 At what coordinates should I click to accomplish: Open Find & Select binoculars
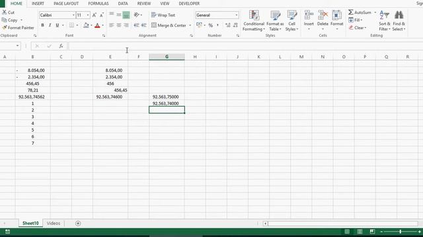coord(399,20)
